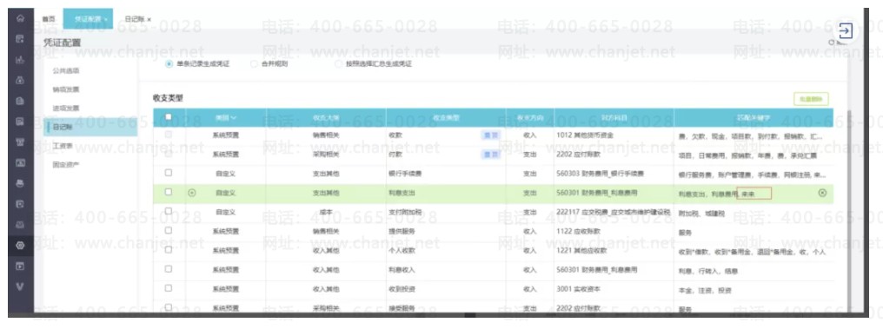Click the V icon in the dark sidebar
The width and height of the screenshot is (883, 329).
20,286
